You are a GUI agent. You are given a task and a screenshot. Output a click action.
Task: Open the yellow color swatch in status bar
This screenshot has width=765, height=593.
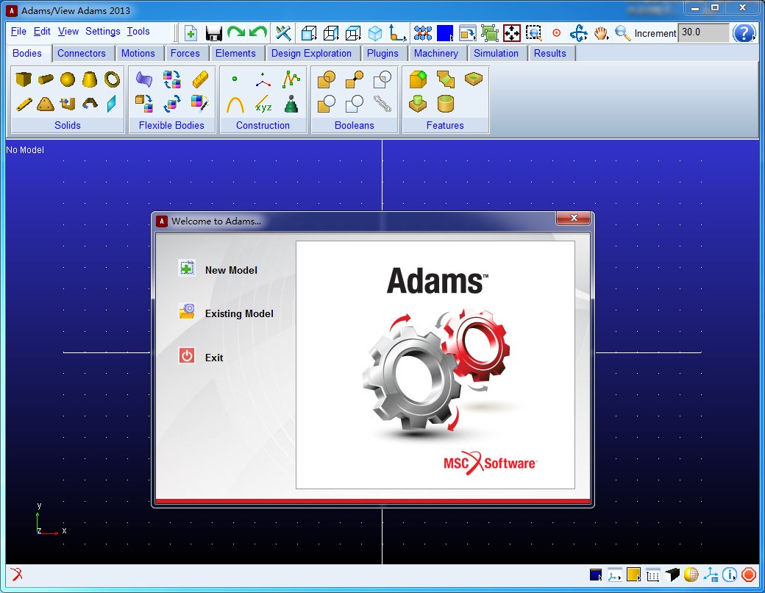[x=633, y=575]
